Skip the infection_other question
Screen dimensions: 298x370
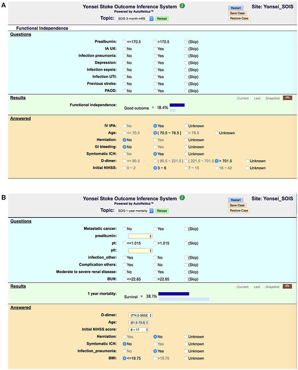186,258
